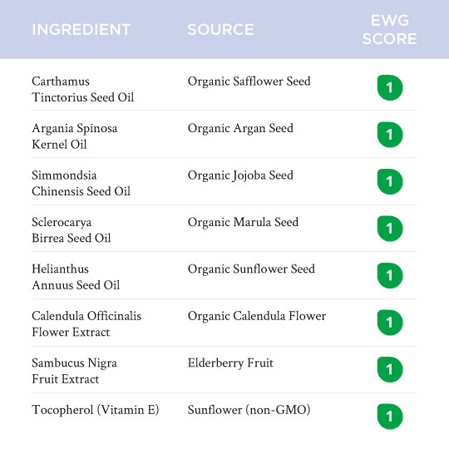The height and width of the screenshot is (449, 449).
Task: Click the EWG score badge for Calendula Flower
Action: coord(390,323)
